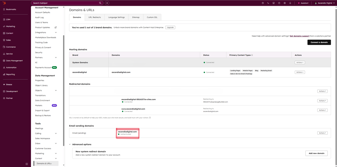Click the Primary Content Types info icon
Screen dimensions: 337x167
[x=252, y=55]
